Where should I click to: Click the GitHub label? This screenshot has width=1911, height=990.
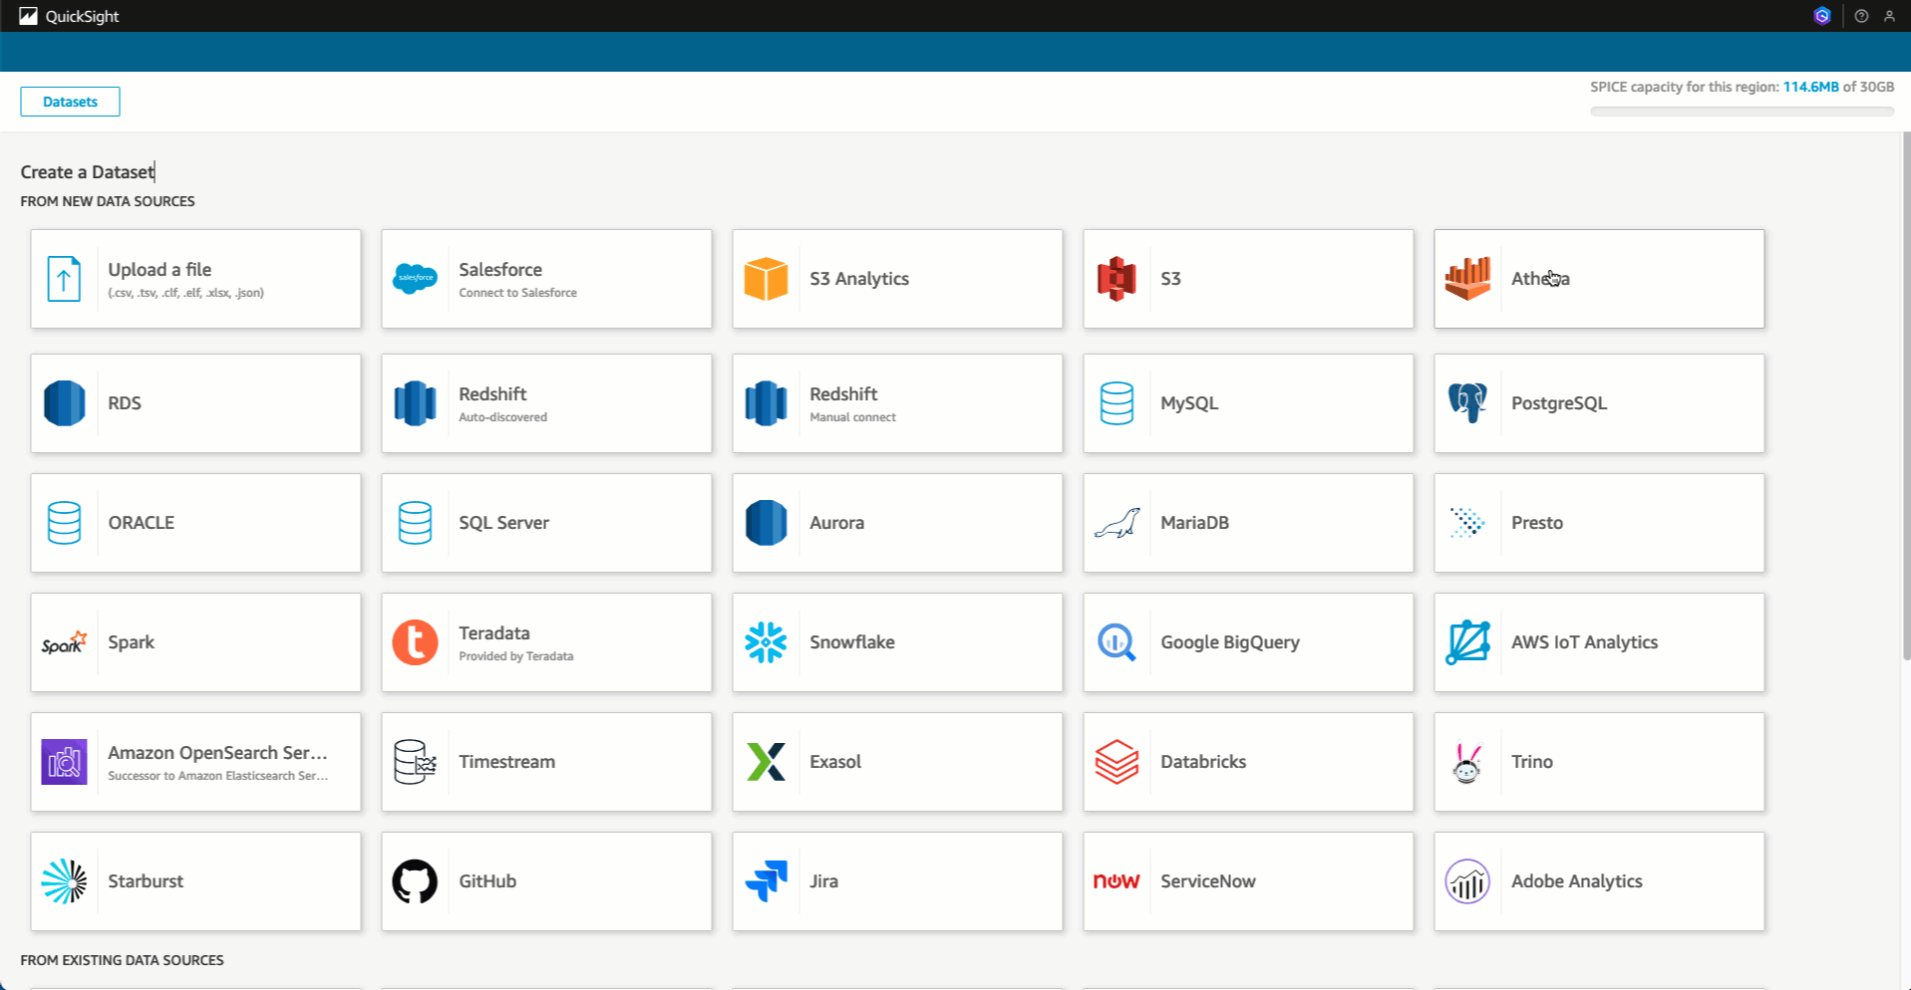[x=487, y=881]
